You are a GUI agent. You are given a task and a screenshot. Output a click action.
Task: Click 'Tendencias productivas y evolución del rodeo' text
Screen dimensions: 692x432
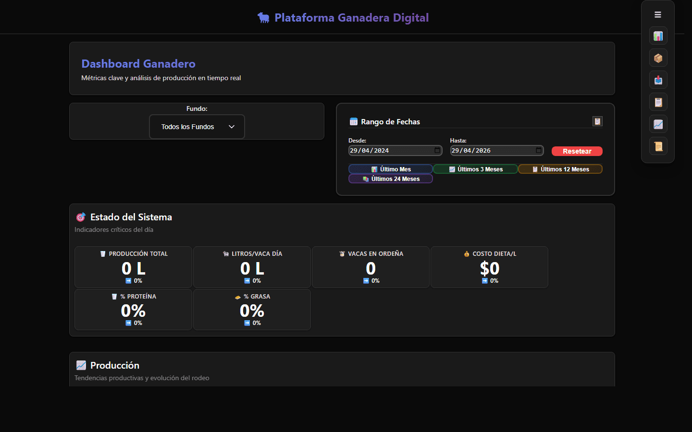pos(142,378)
